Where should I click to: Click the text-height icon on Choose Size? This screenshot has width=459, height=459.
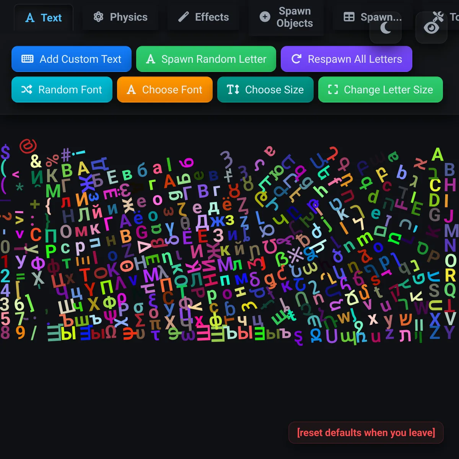point(233,90)
